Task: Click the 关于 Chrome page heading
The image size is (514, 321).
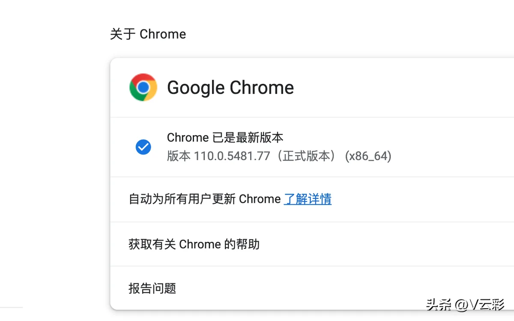Action: tap(148, 34)
